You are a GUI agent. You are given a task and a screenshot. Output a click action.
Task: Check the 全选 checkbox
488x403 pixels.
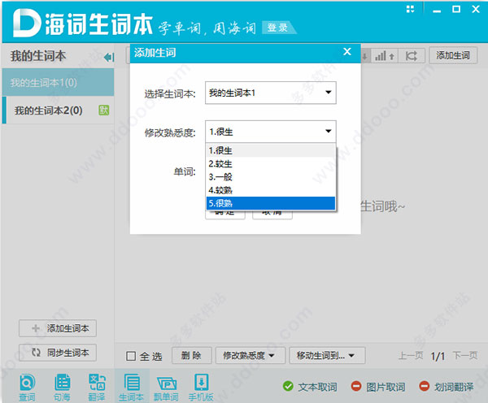click(x=131, y=356)
